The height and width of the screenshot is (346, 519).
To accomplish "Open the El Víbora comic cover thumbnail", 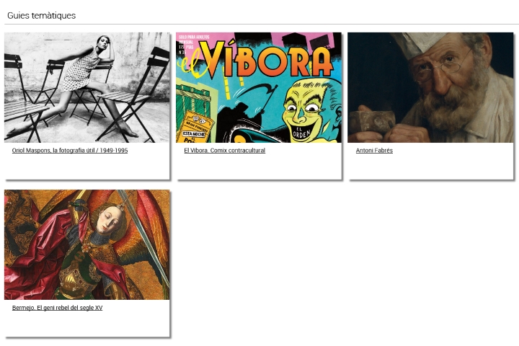I will (x=259, y=87).
